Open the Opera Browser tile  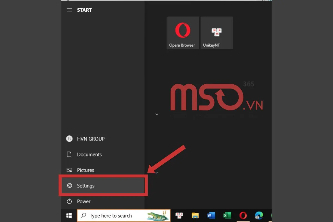coord(183,33)
